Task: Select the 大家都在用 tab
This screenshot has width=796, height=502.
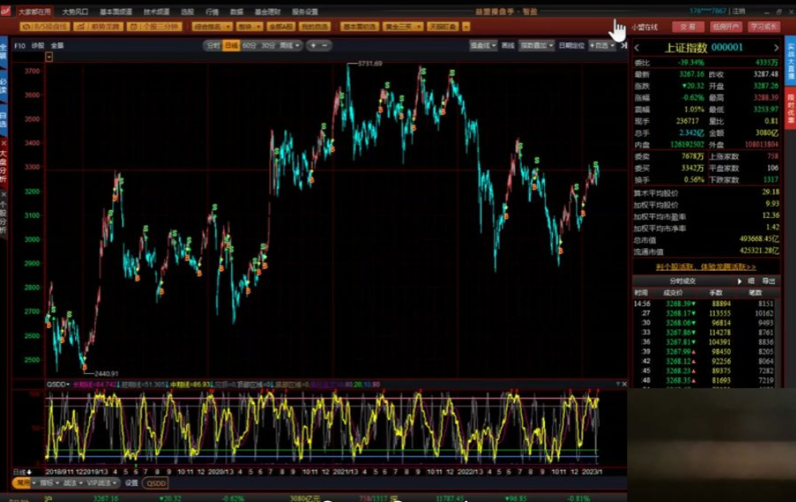Action: (x=34, y=11)
